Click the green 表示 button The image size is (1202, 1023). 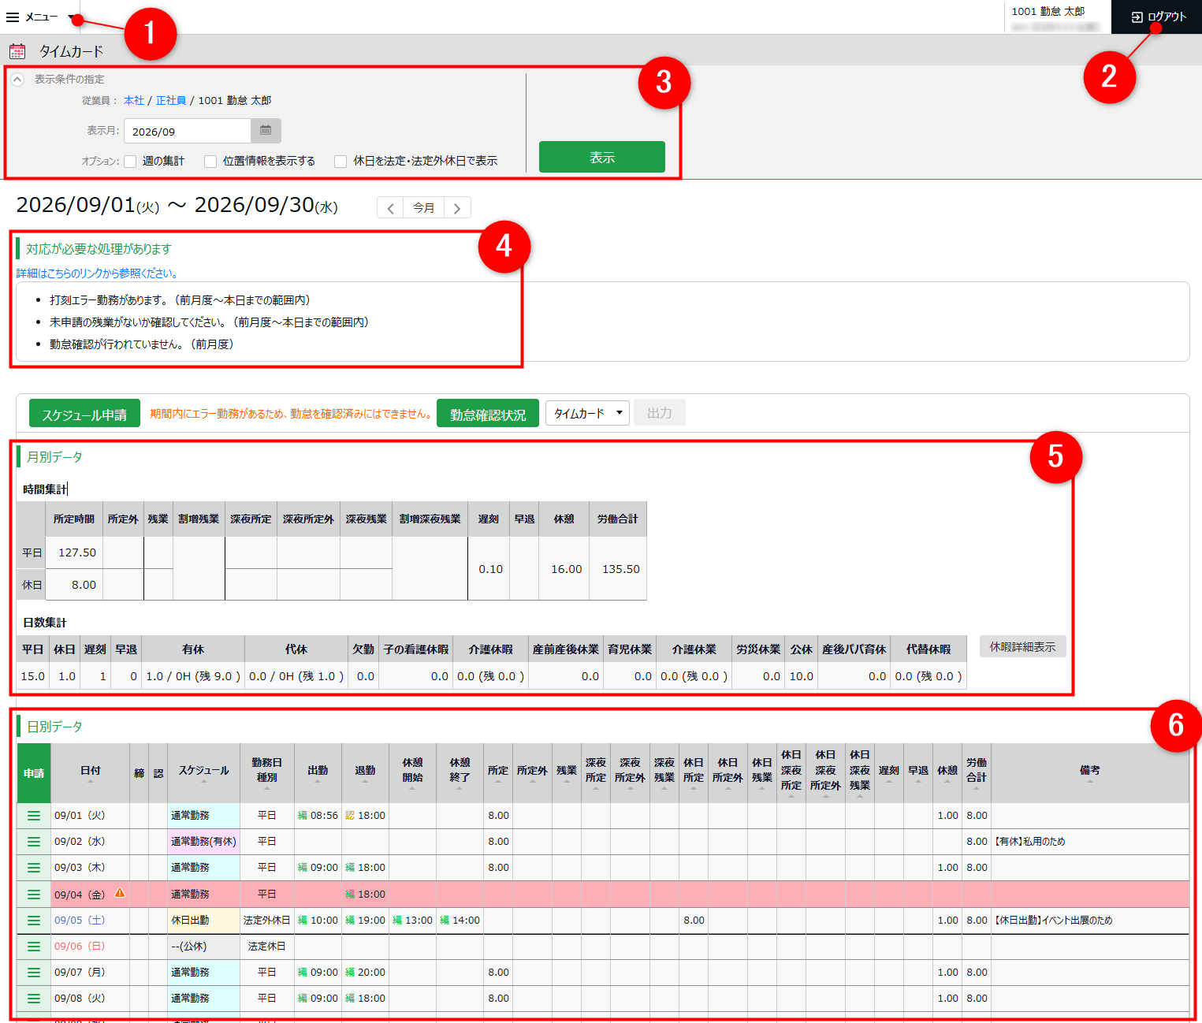click(x=602, y=157)
